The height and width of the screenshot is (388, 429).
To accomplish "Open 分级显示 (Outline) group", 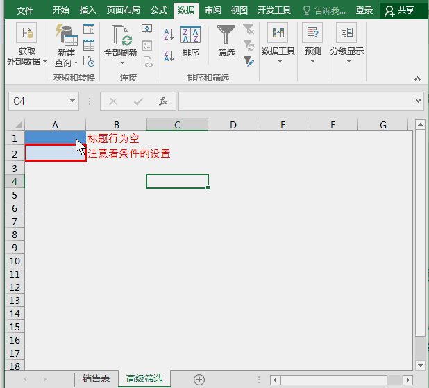I will pos(347,43).
